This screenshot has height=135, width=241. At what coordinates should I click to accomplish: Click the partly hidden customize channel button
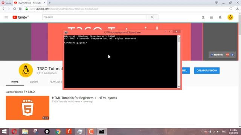pyautogui.click(x=186, y=70)
